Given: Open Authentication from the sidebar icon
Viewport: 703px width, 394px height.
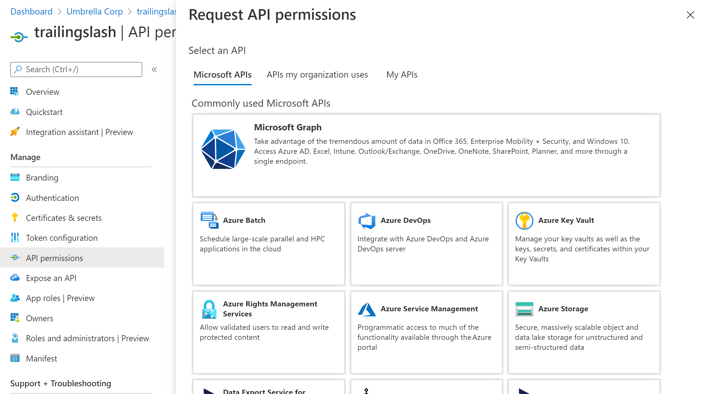Looking at the screenshot, I should tap(15, 198).
